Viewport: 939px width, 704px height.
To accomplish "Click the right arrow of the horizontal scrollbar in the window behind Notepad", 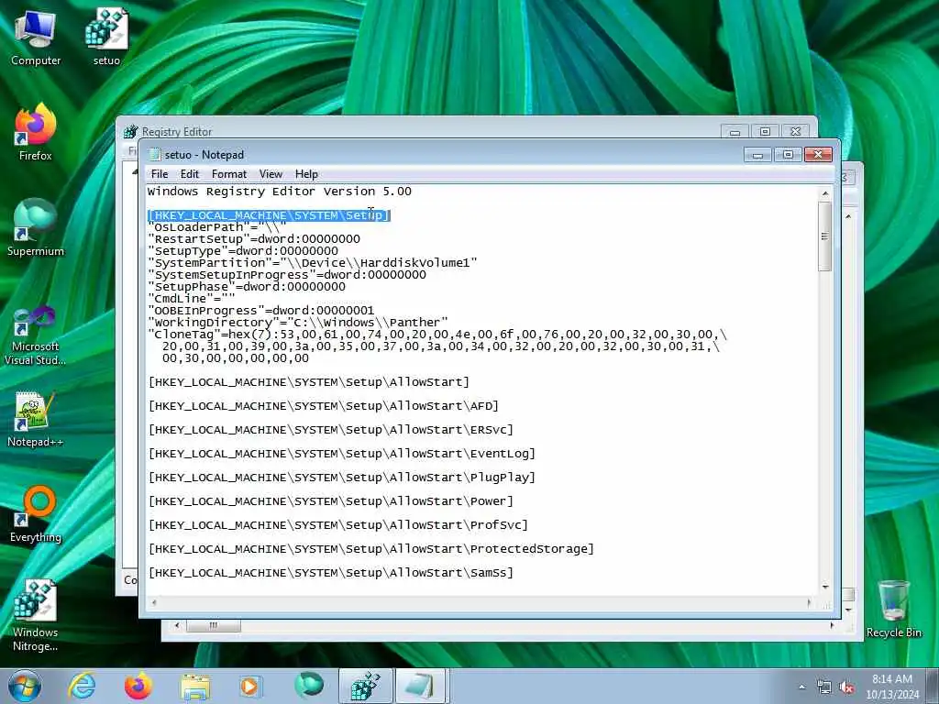I will pos(832,625).
